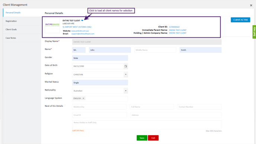Viewport: 256px width, 144px height.
Task: Click the title field showing Mr.
Action: point(79,50)
